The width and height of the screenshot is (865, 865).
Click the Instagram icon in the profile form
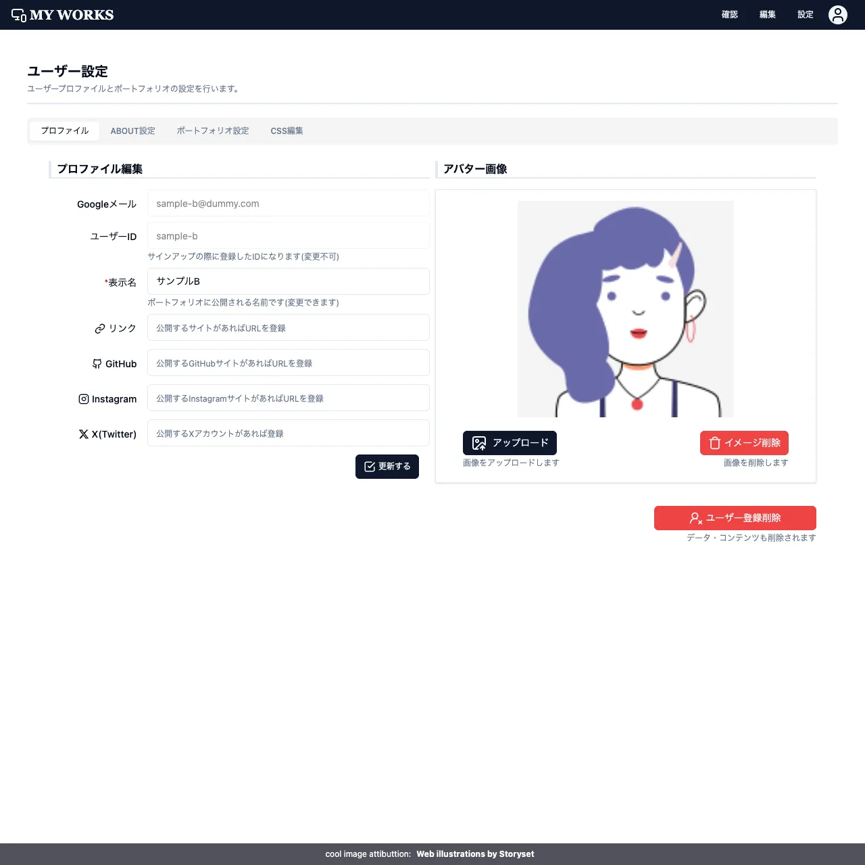tap(82, 399)
